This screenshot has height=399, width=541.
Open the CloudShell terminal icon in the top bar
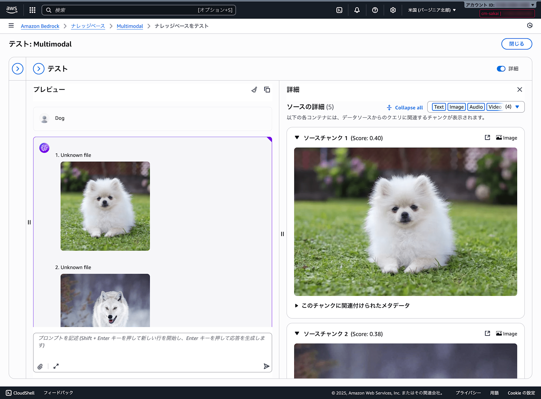(x=339, y=10)
